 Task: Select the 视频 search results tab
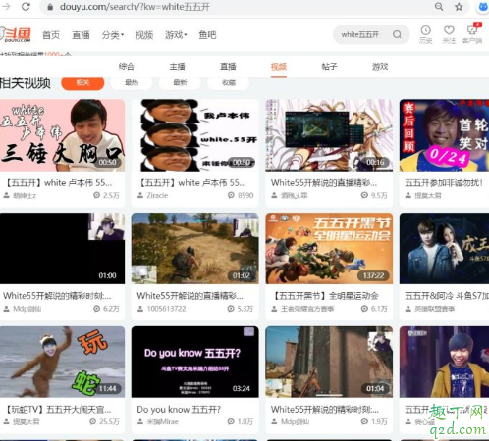[x=279, y=67]
